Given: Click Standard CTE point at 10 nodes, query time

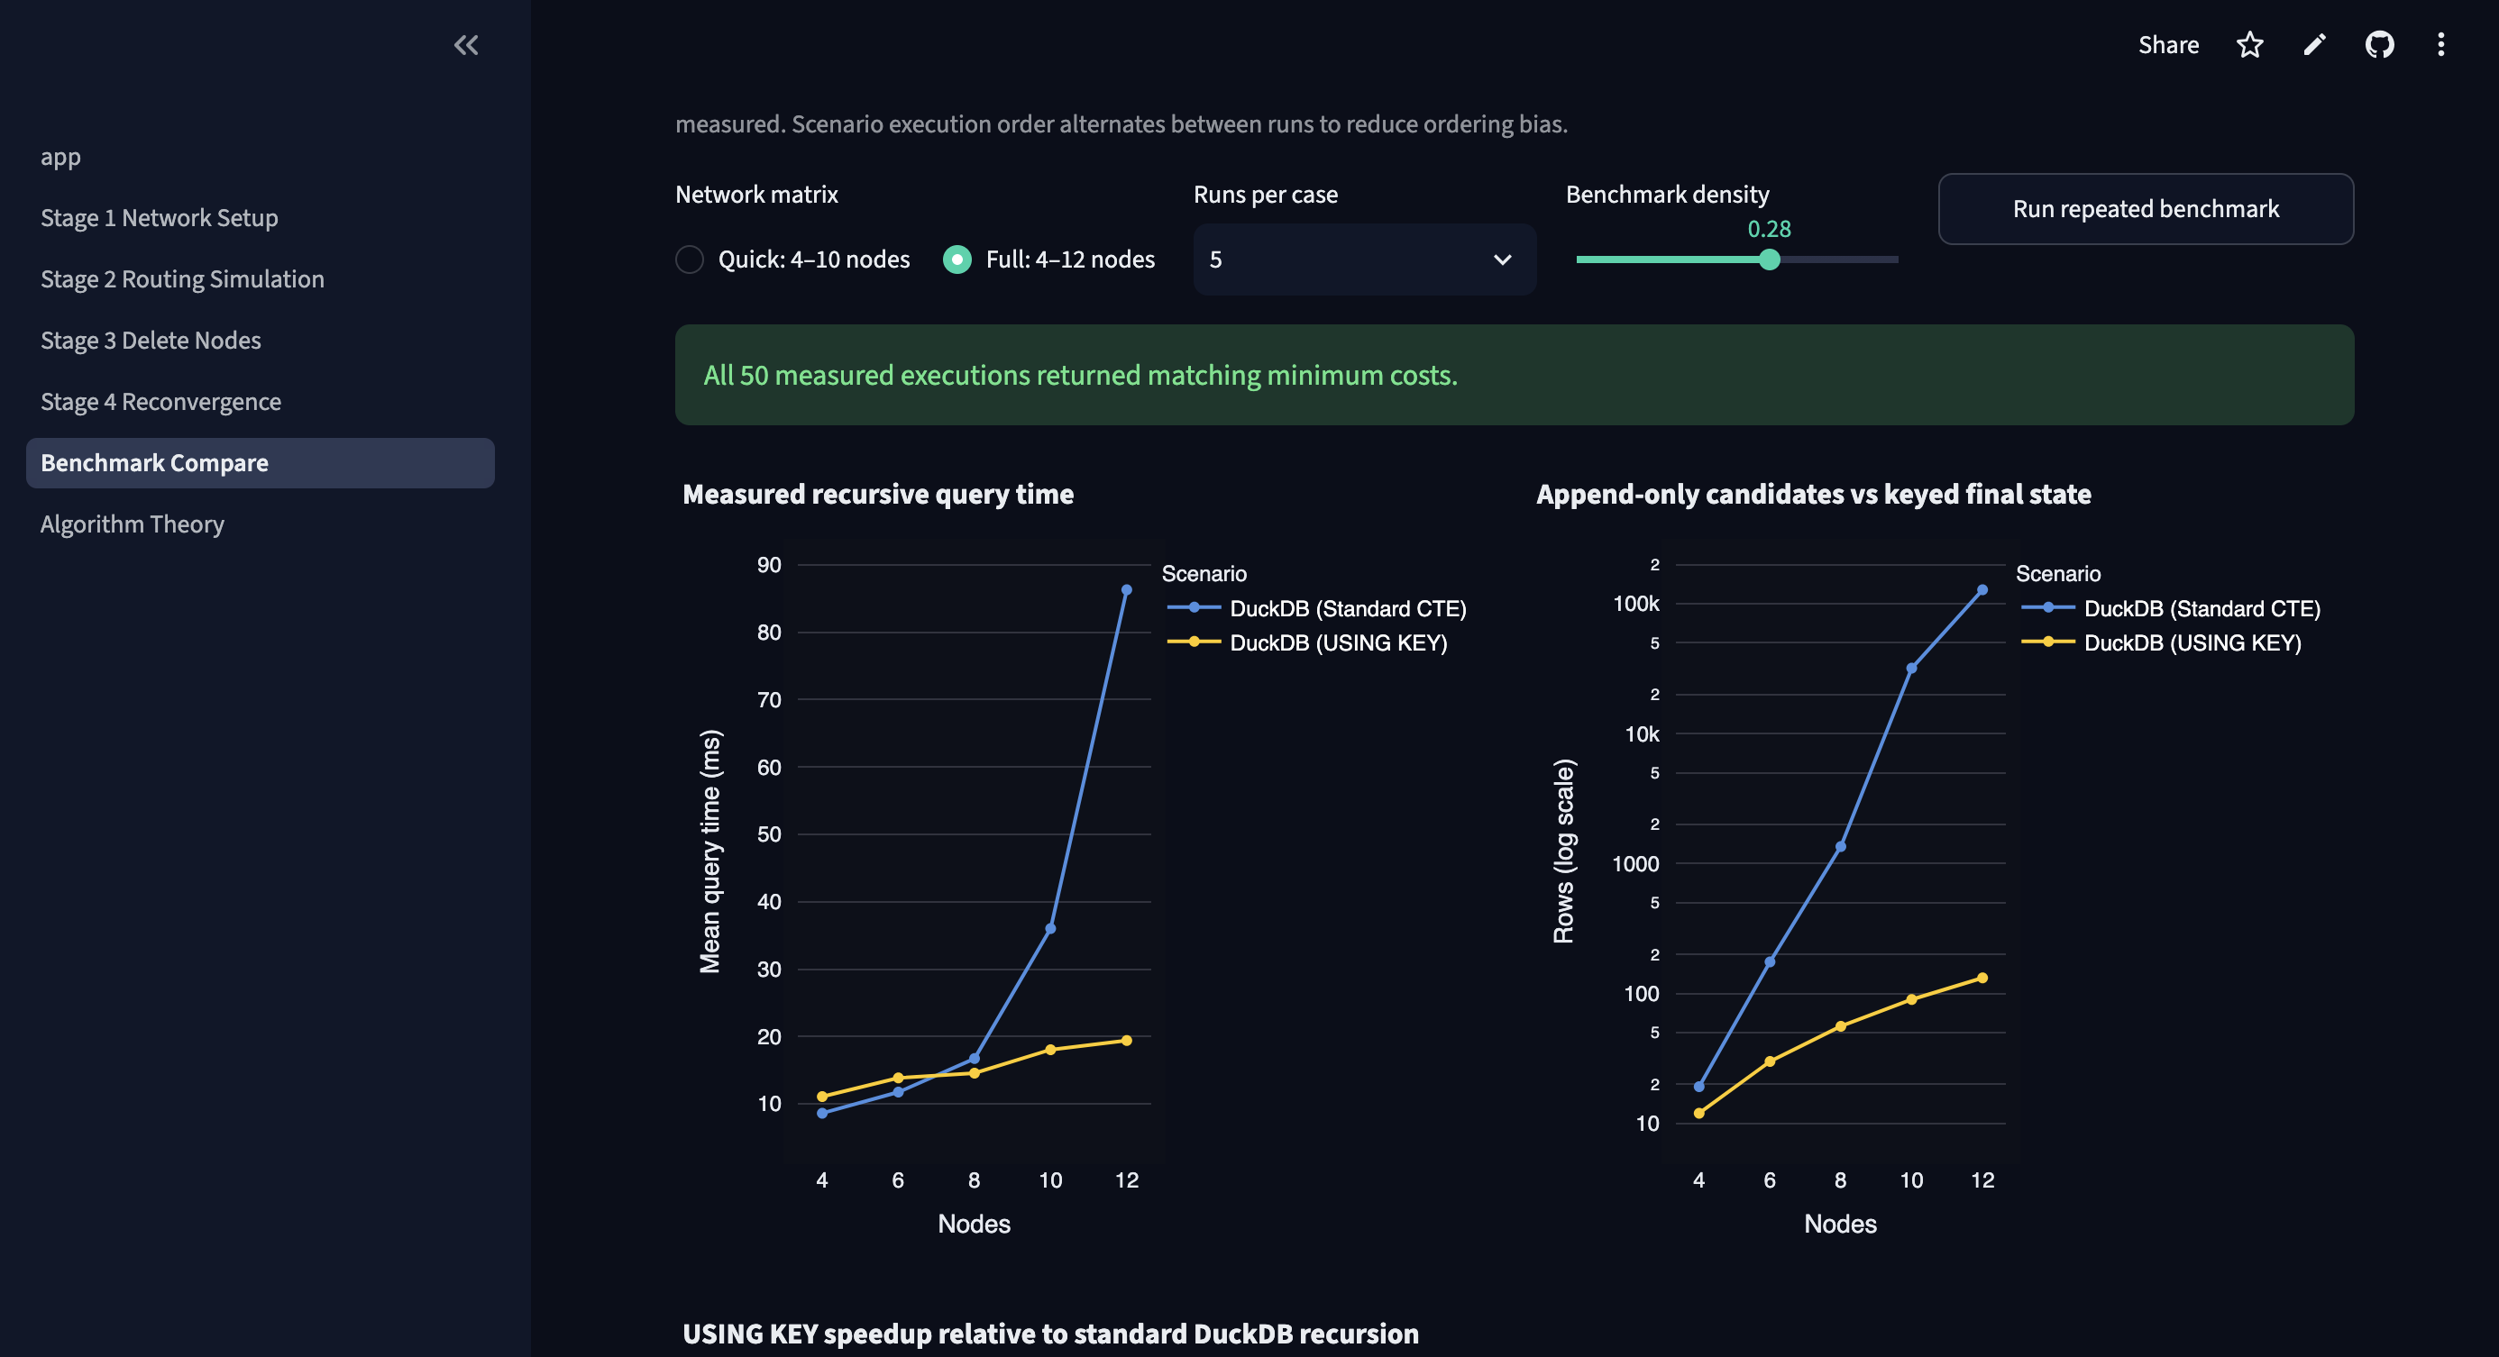Looking at the screenshot, I should [1050, 929].
